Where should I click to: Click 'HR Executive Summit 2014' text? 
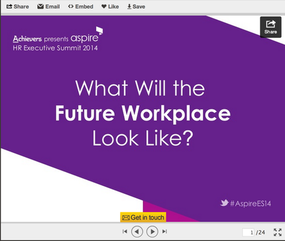[55, 48]
